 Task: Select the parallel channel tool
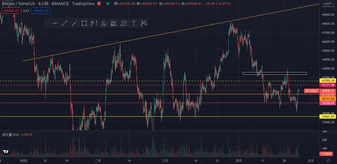click(x=104, y=23)
